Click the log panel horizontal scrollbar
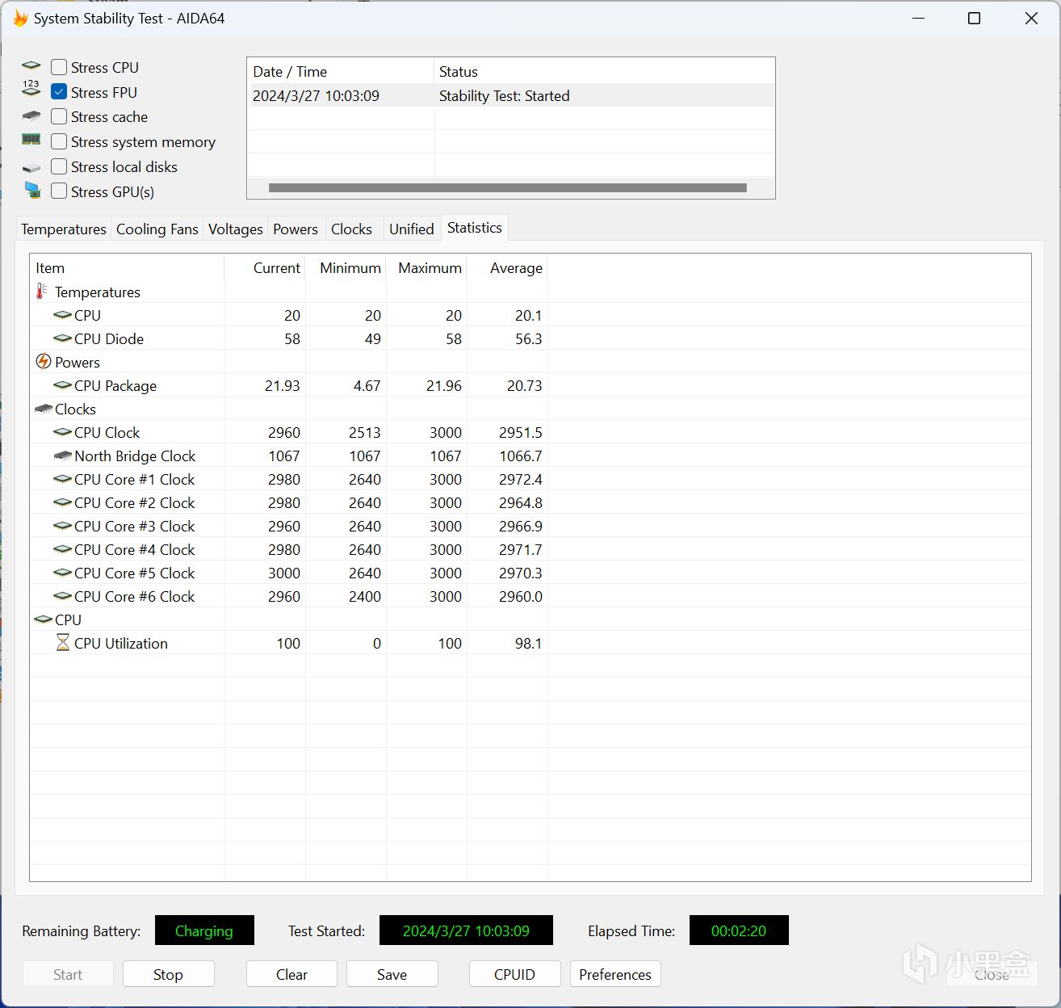Screen dimensions: 1061x1008 (x=507, y=188)
